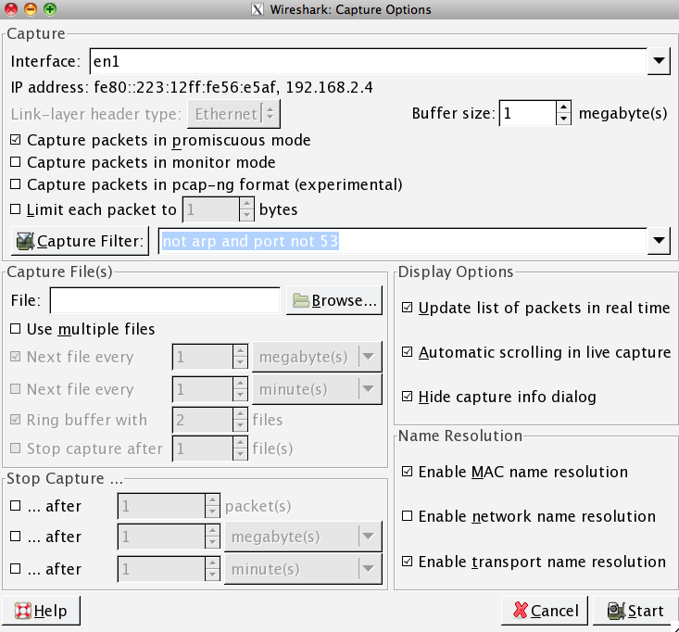
Task: Click Cancel with red X icon
Action: (545, 611)
